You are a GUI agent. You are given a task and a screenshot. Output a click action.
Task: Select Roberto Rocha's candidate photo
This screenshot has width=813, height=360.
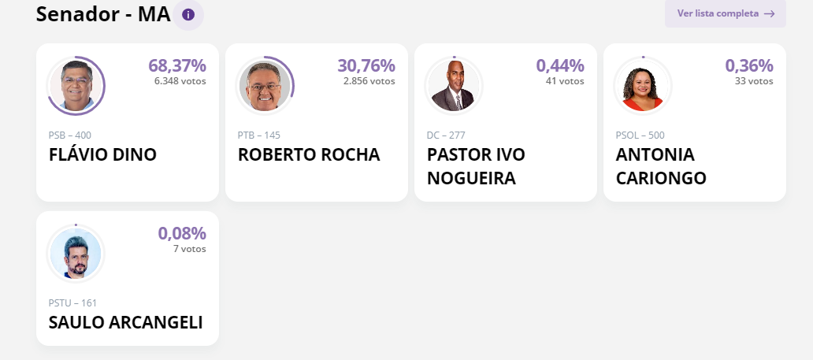click(x=265, y=86)
